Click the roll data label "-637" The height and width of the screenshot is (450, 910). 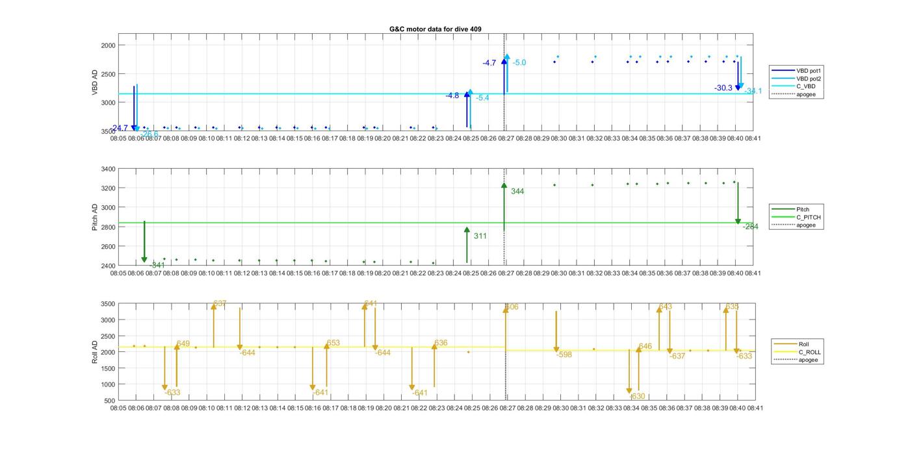pos(677,356)
